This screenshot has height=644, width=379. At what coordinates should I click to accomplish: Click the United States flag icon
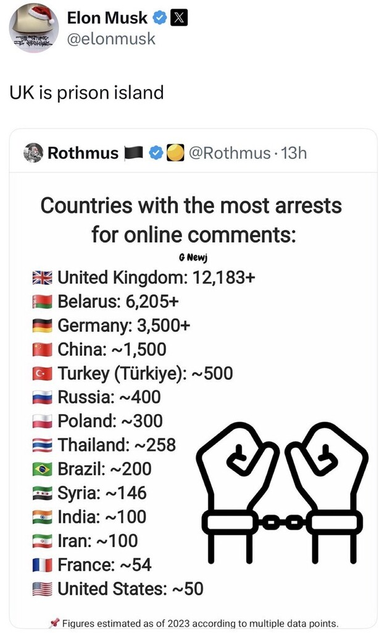pyautogui.click(x=43, y=588)
